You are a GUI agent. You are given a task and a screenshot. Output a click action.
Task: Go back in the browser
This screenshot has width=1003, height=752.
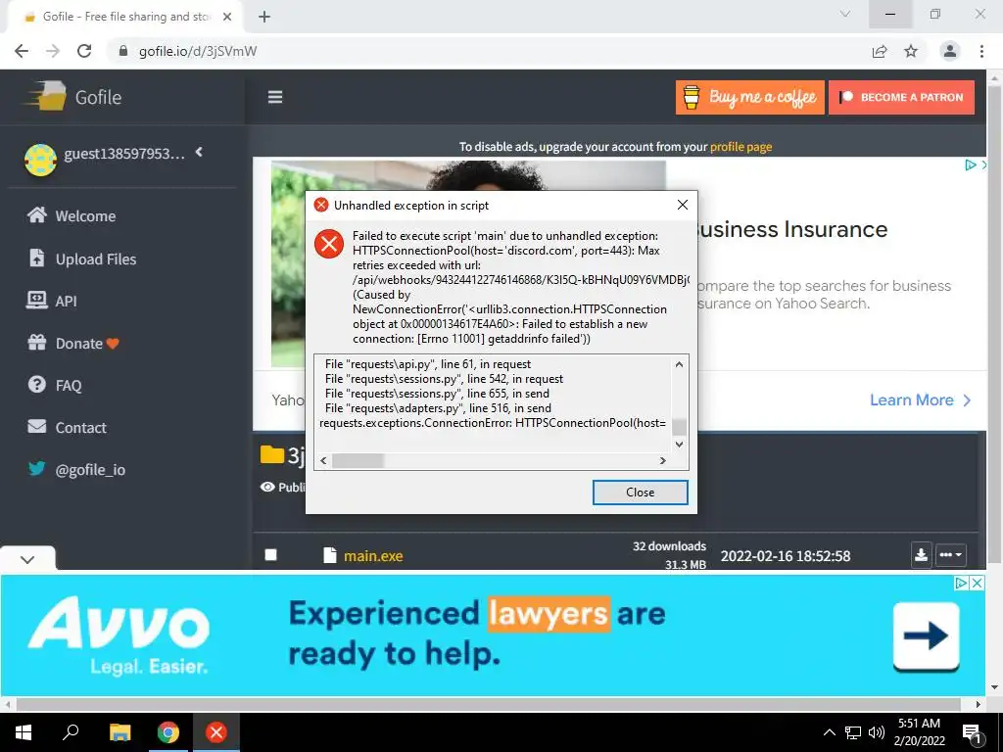(x=22, y=51)
